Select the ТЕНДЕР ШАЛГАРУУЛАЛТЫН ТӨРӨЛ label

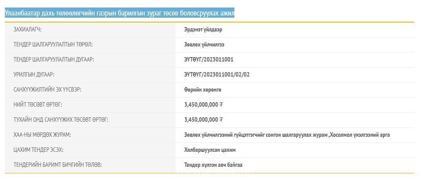coord(53,45)
